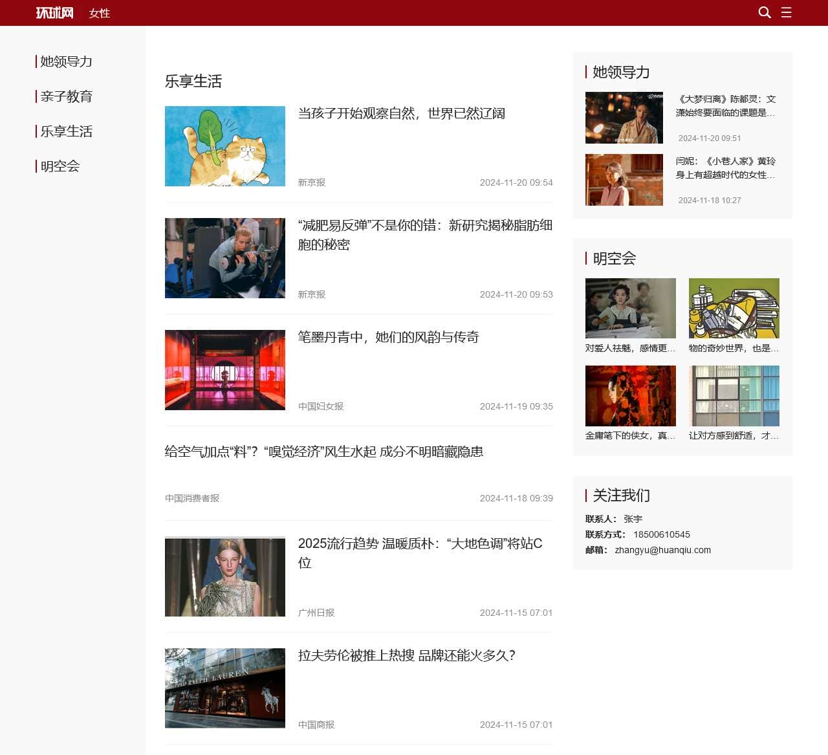Open the hamburger menu at top right
Image resolution: width=828 pixels, height=755 pixels.
click(787, 12)
